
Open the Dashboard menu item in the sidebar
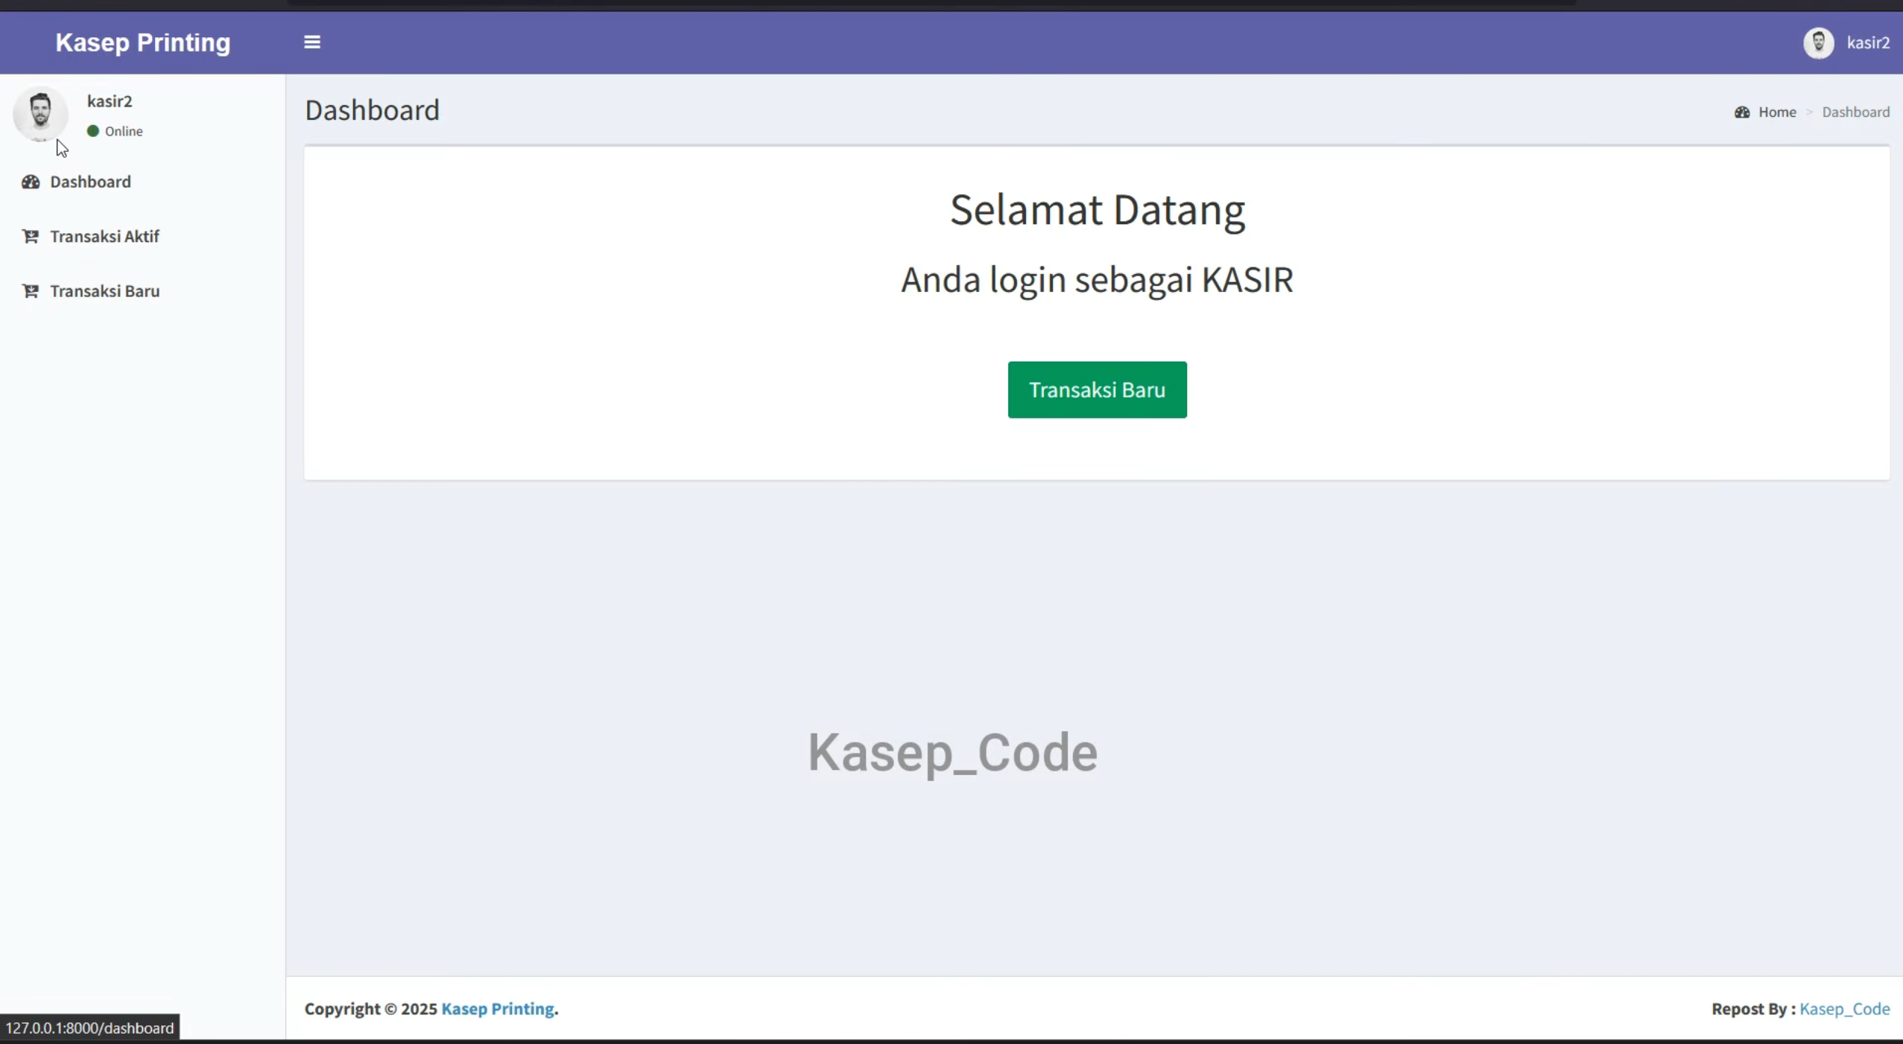142,182
